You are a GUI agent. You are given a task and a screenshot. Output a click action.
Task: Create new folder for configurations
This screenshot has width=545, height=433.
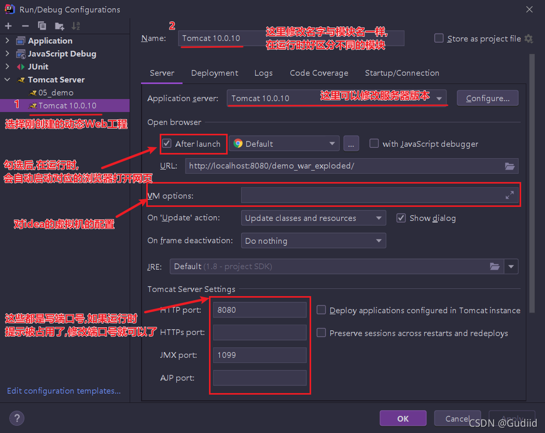pos(60,26)
